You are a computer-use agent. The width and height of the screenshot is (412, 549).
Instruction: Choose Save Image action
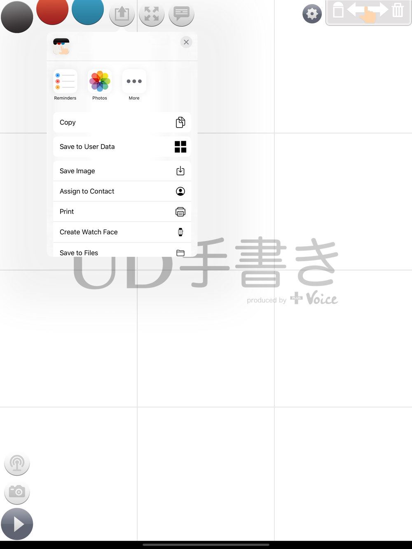click(x=122, y=171)
